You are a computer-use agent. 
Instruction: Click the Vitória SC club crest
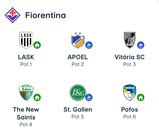(129, 40)
